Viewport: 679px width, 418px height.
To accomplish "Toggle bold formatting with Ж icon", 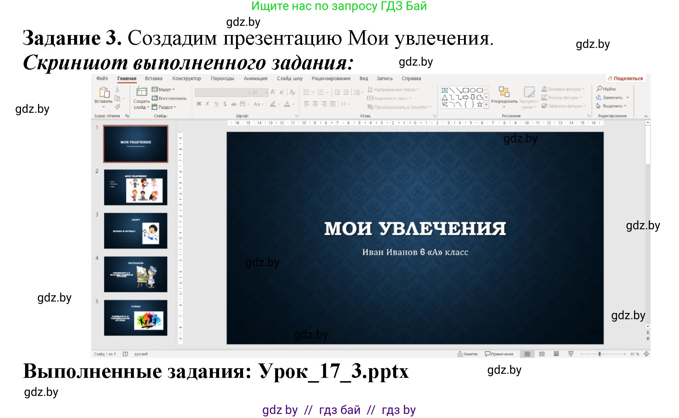I will [x=199, y=104].
